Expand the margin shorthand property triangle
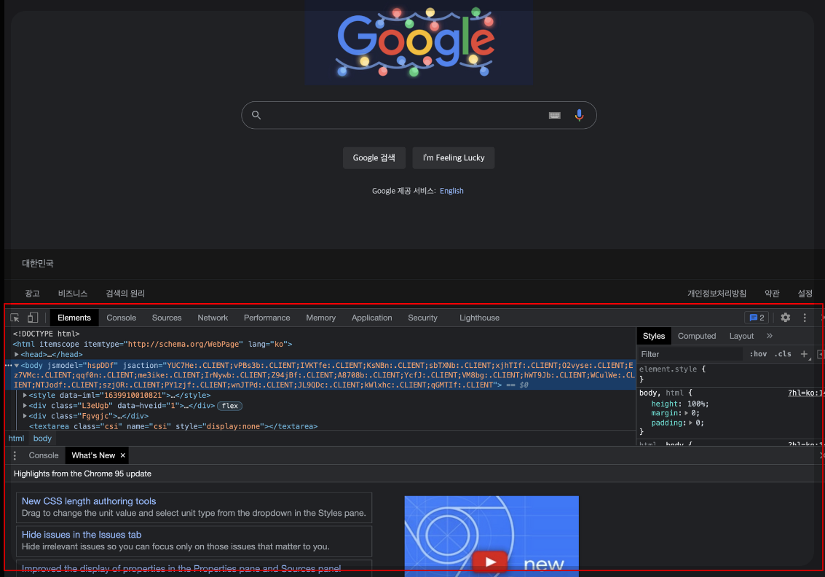The image size is (825, 577). pos(687,413)
